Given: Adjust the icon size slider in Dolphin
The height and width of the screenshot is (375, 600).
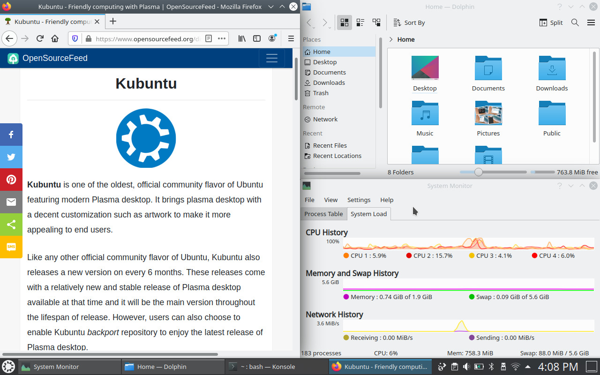Looking at the screenshot, I should tap(478, 172).
